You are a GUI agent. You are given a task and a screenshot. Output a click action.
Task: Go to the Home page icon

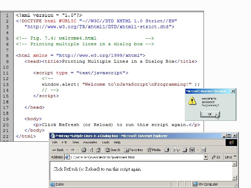(98, 150)
